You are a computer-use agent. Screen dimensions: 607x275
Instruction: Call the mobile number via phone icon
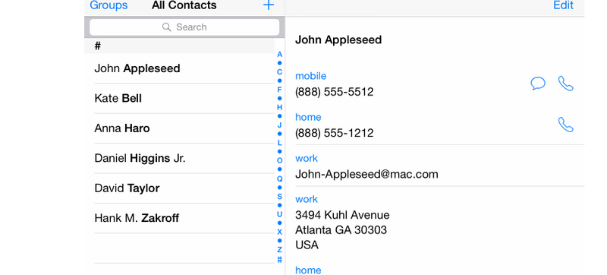565,84
